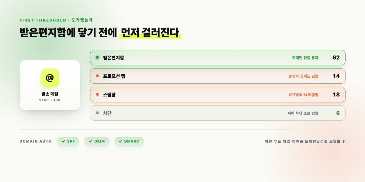The height and width of the screenshot is (182, 365).
Task: Open the 차단 row
Action: 218,113
